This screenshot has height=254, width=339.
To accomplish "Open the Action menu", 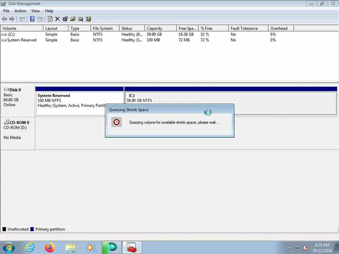I will [20, 11].
